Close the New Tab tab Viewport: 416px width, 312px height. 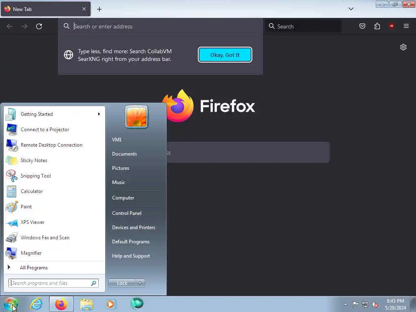[x=84, y=9]
